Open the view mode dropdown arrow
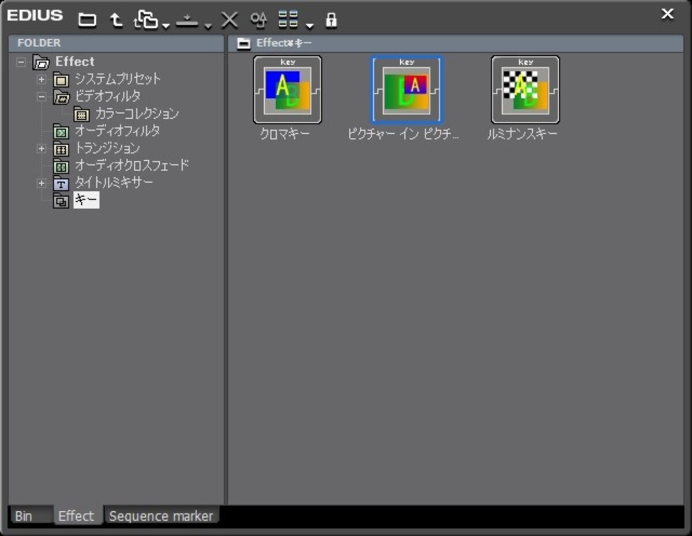The image size is (692, 536). click(x=310, y=26)
